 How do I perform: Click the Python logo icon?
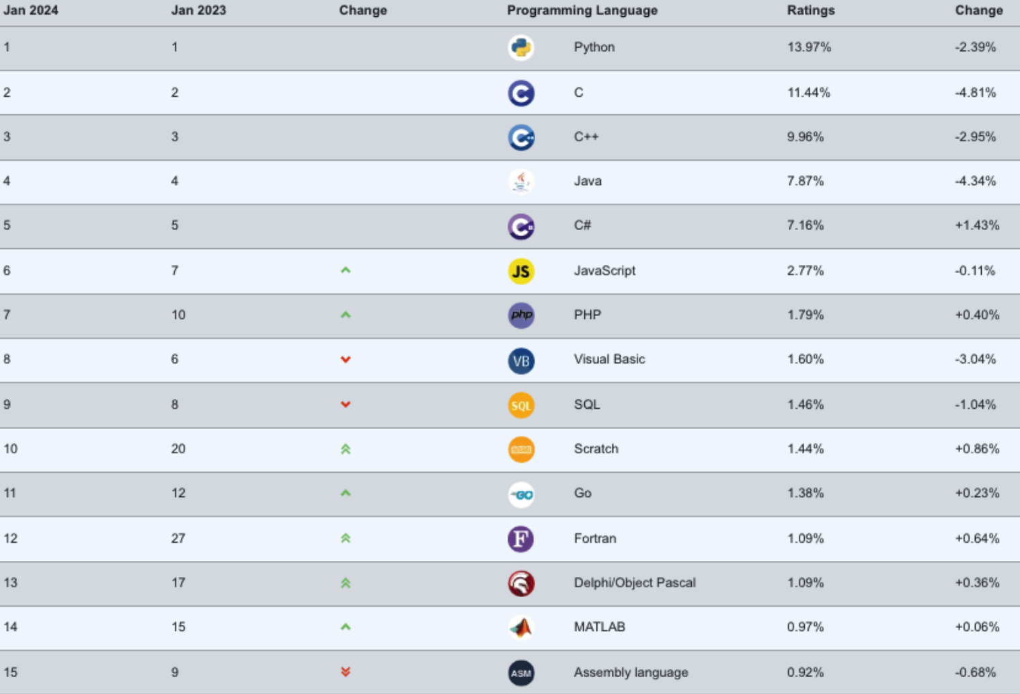[521, 48]
